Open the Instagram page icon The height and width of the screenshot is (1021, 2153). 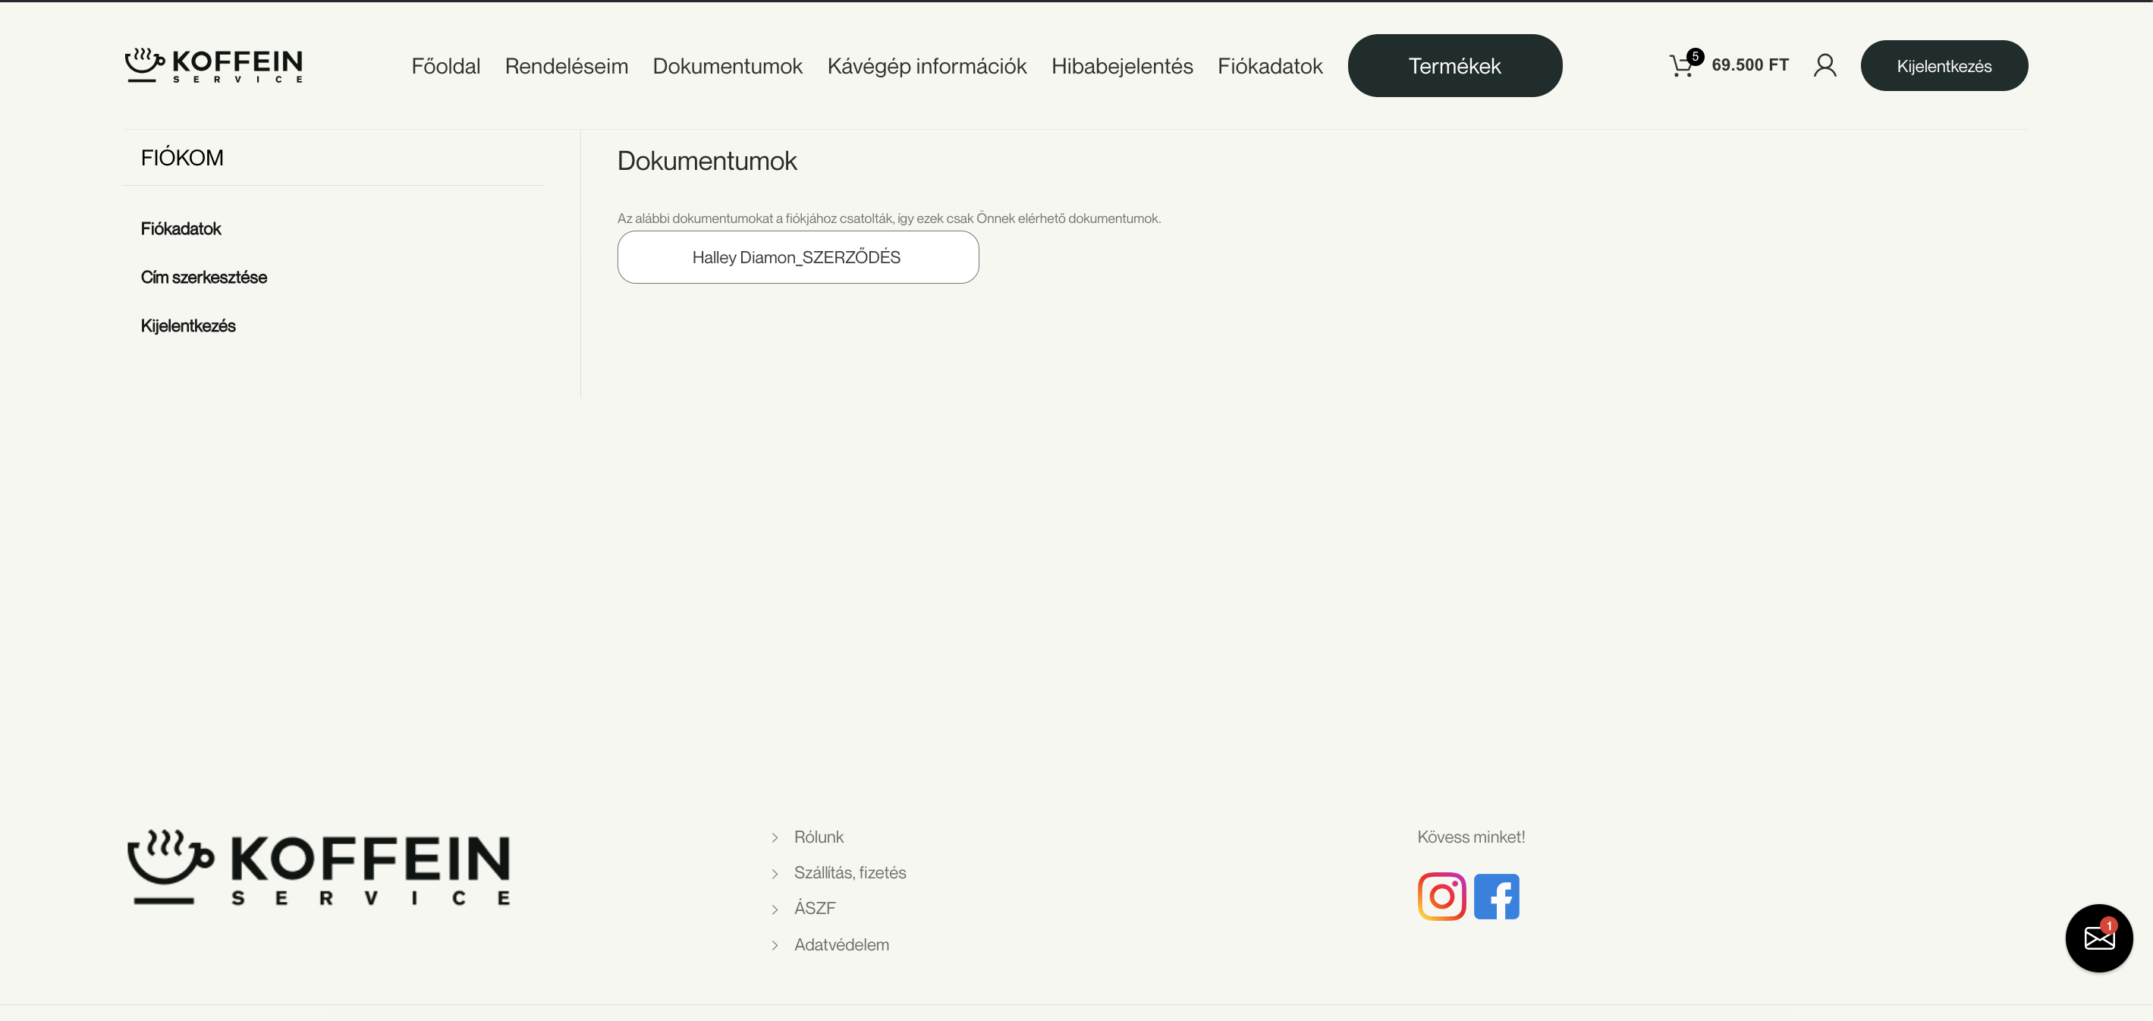pyautogui.click(x=1441, y=897)
